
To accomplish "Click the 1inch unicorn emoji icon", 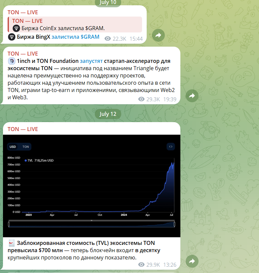I will pyautogui.click(x=12, y=61).
